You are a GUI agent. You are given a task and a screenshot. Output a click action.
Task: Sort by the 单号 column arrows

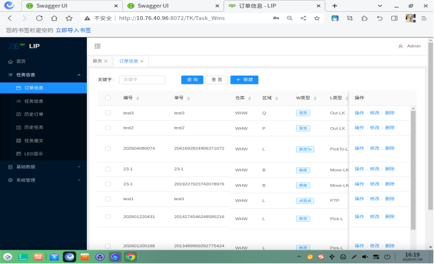[188, 99]
